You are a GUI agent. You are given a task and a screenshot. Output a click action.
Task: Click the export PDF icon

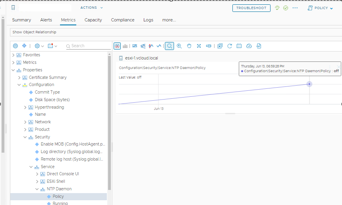(259, 46)
